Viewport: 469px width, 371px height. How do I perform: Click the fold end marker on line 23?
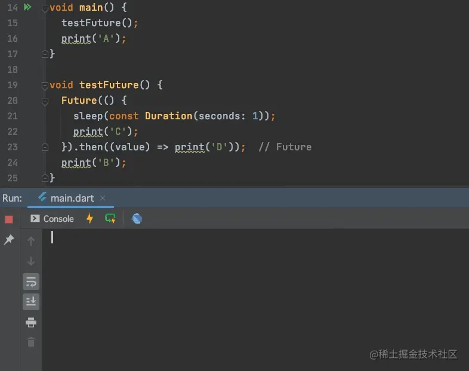point(45,147)
